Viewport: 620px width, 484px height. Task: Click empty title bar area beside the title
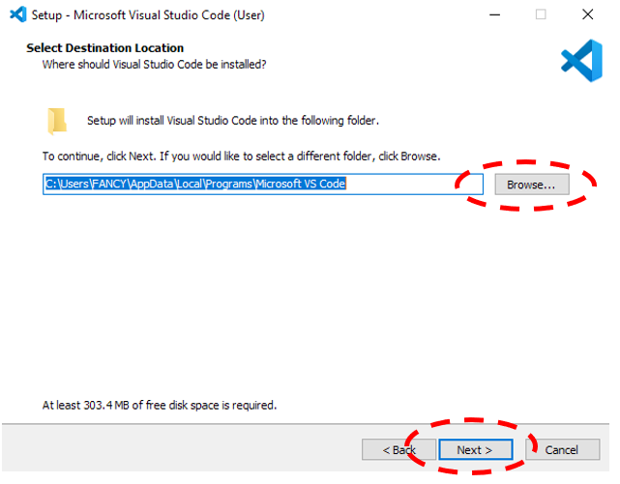pos(368,14)
